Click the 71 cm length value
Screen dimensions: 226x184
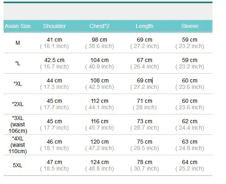pos(145,101)
